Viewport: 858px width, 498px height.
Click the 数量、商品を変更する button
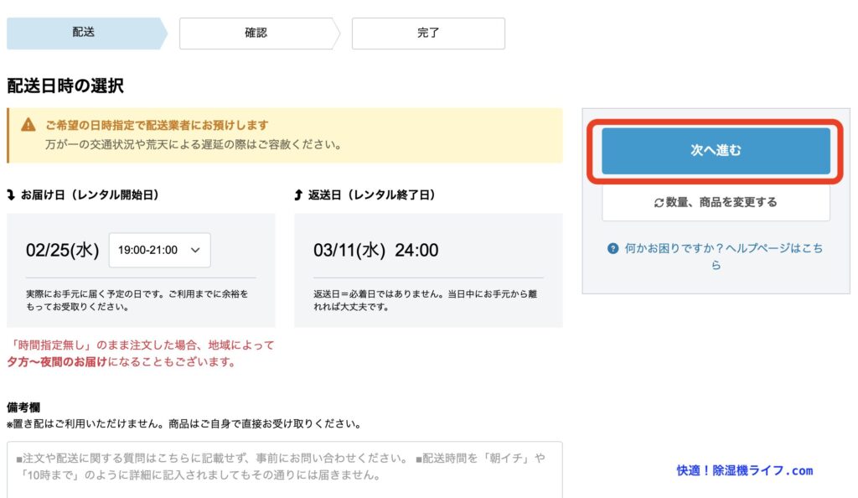coord(716,202)
